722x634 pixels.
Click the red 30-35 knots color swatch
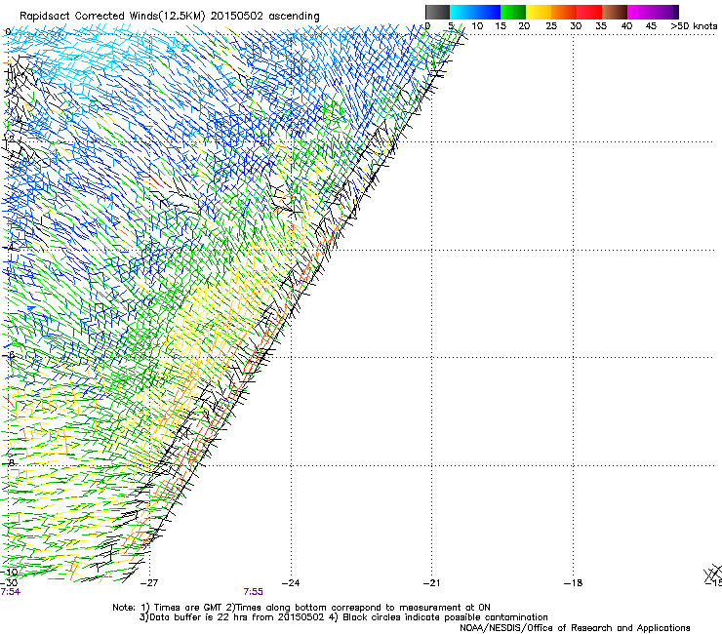tap(589, 12)
